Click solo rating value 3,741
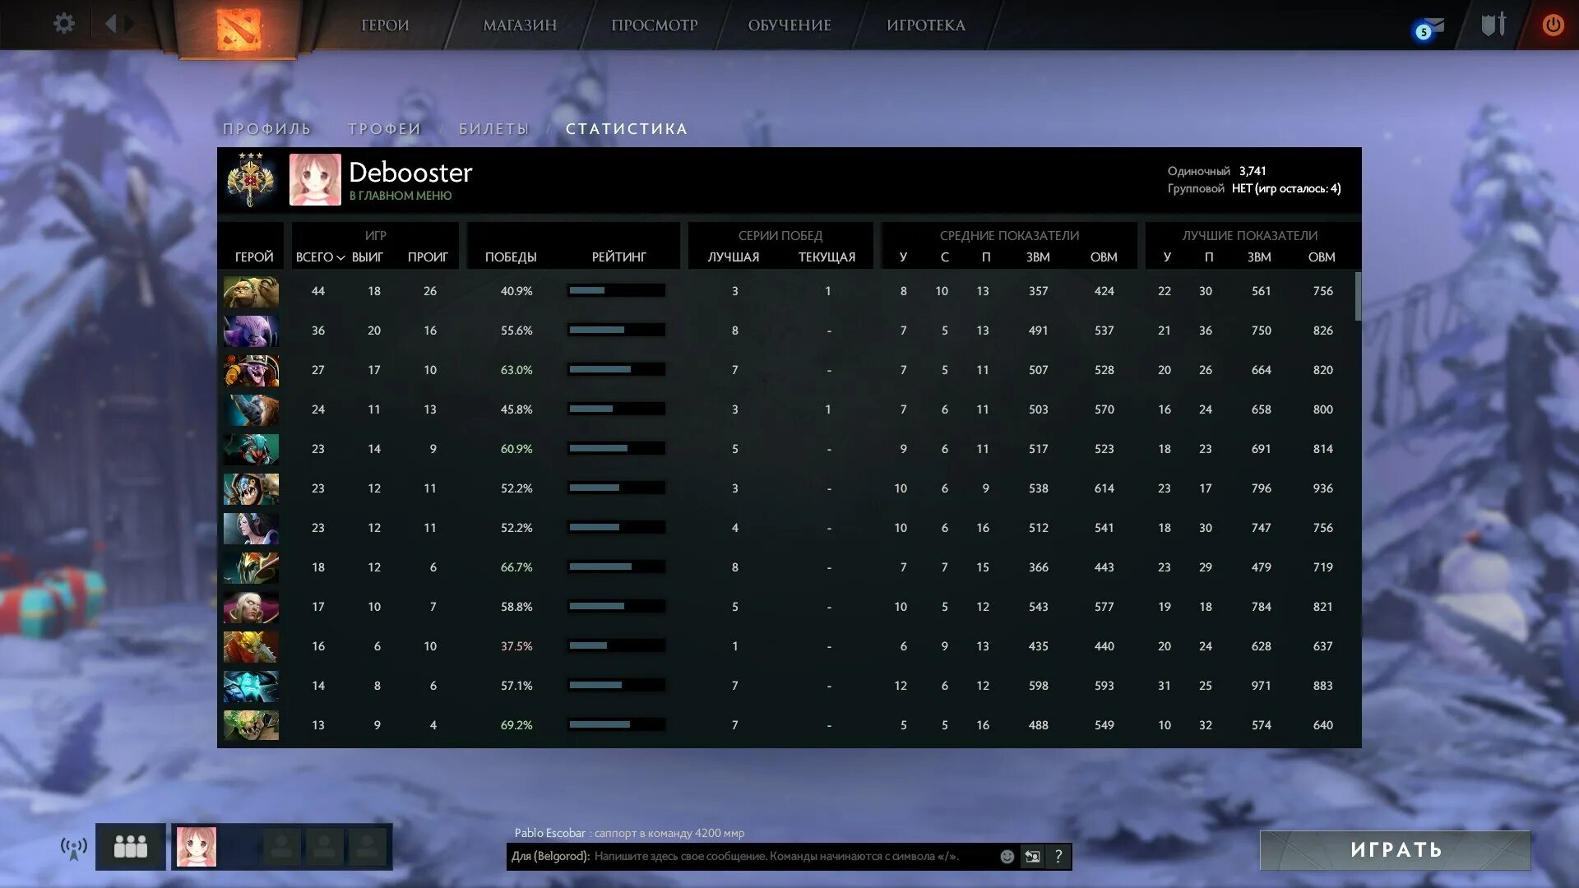The image size is (1579, 888). point(1253,171)
